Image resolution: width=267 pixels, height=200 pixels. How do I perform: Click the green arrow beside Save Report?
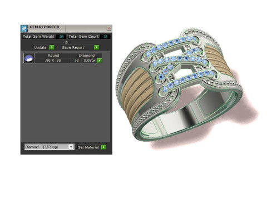point(97,47)
